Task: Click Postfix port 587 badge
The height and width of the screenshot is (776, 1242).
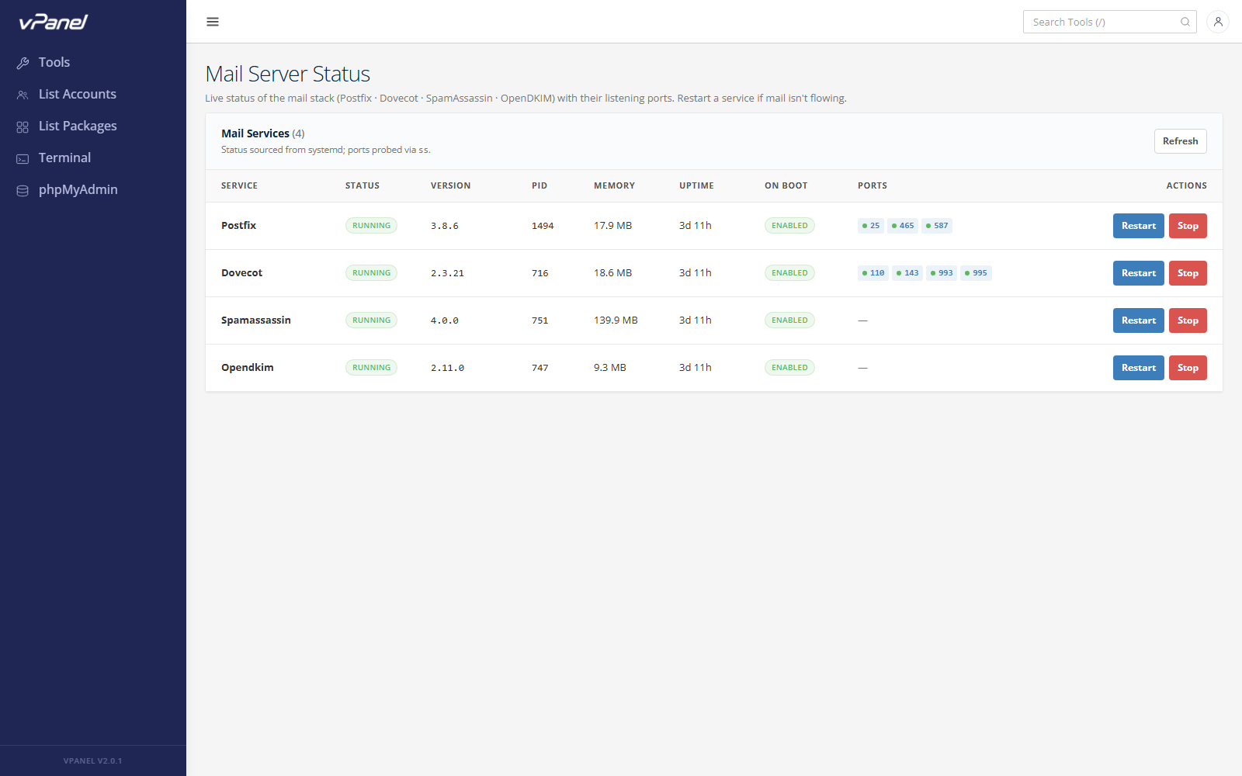Action: coord(937,226)
